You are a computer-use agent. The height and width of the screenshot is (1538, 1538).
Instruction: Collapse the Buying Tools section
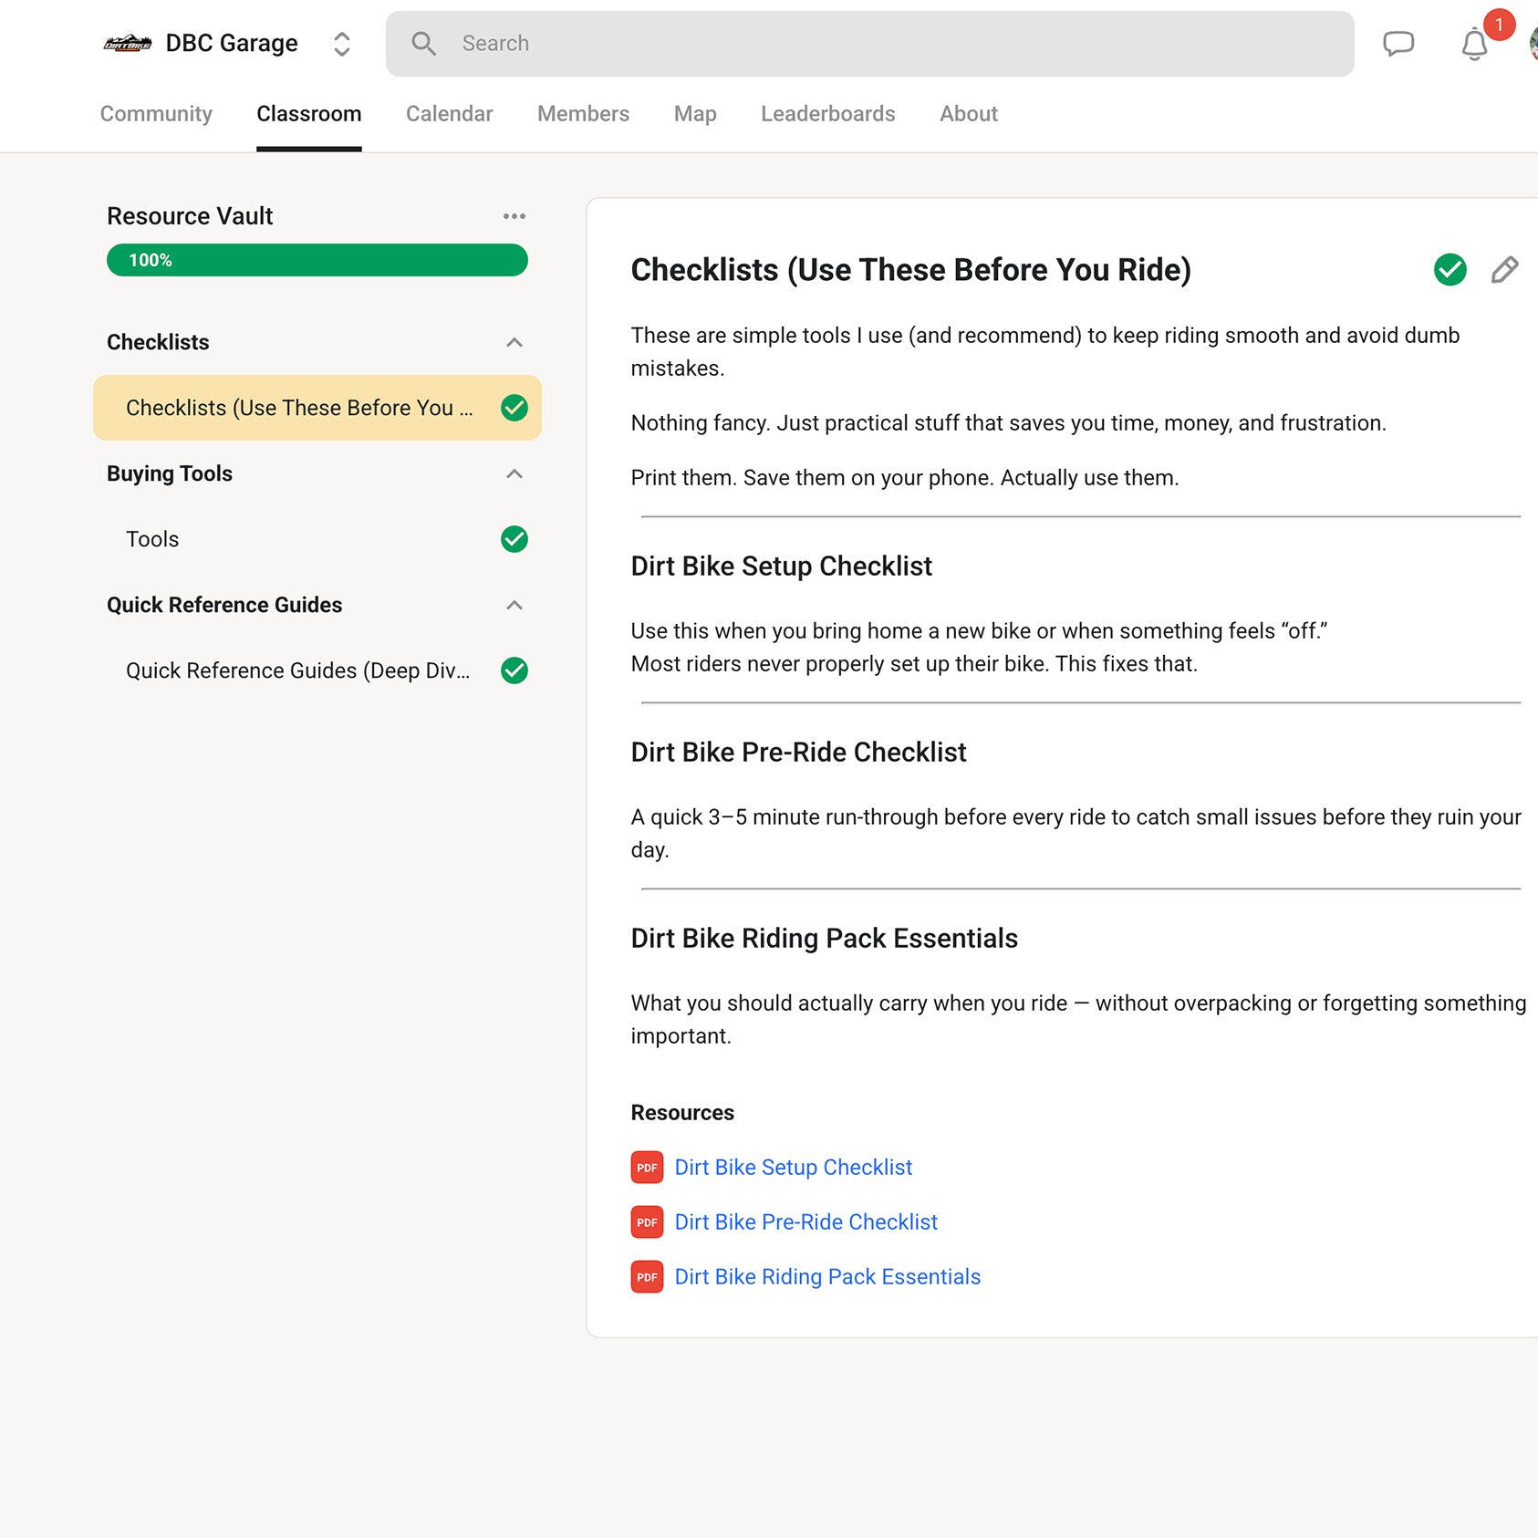tap(514, 473)
